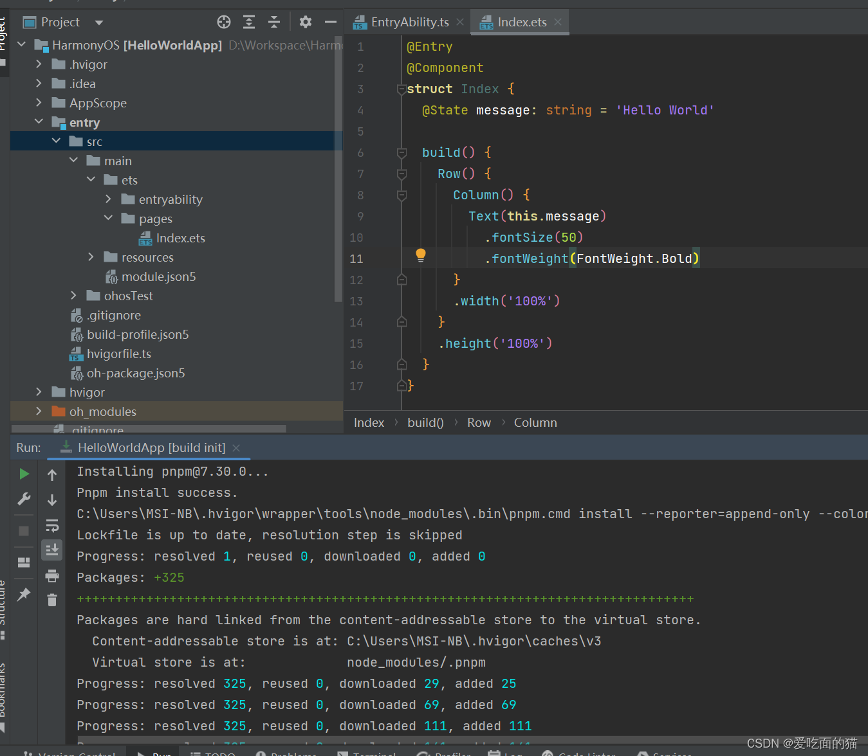Screen dimensions: 868x756
Task: Click the Restore Layout icon in Run panel
Action: click(x=24, y=562)
